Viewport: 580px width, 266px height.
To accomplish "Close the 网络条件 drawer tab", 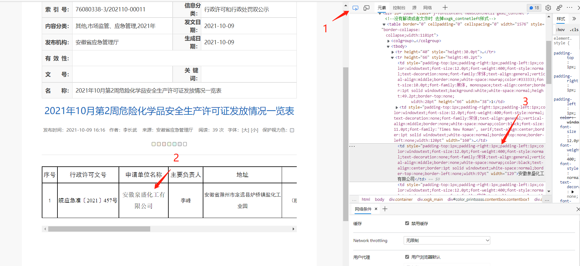I will [x=376, y=209].
